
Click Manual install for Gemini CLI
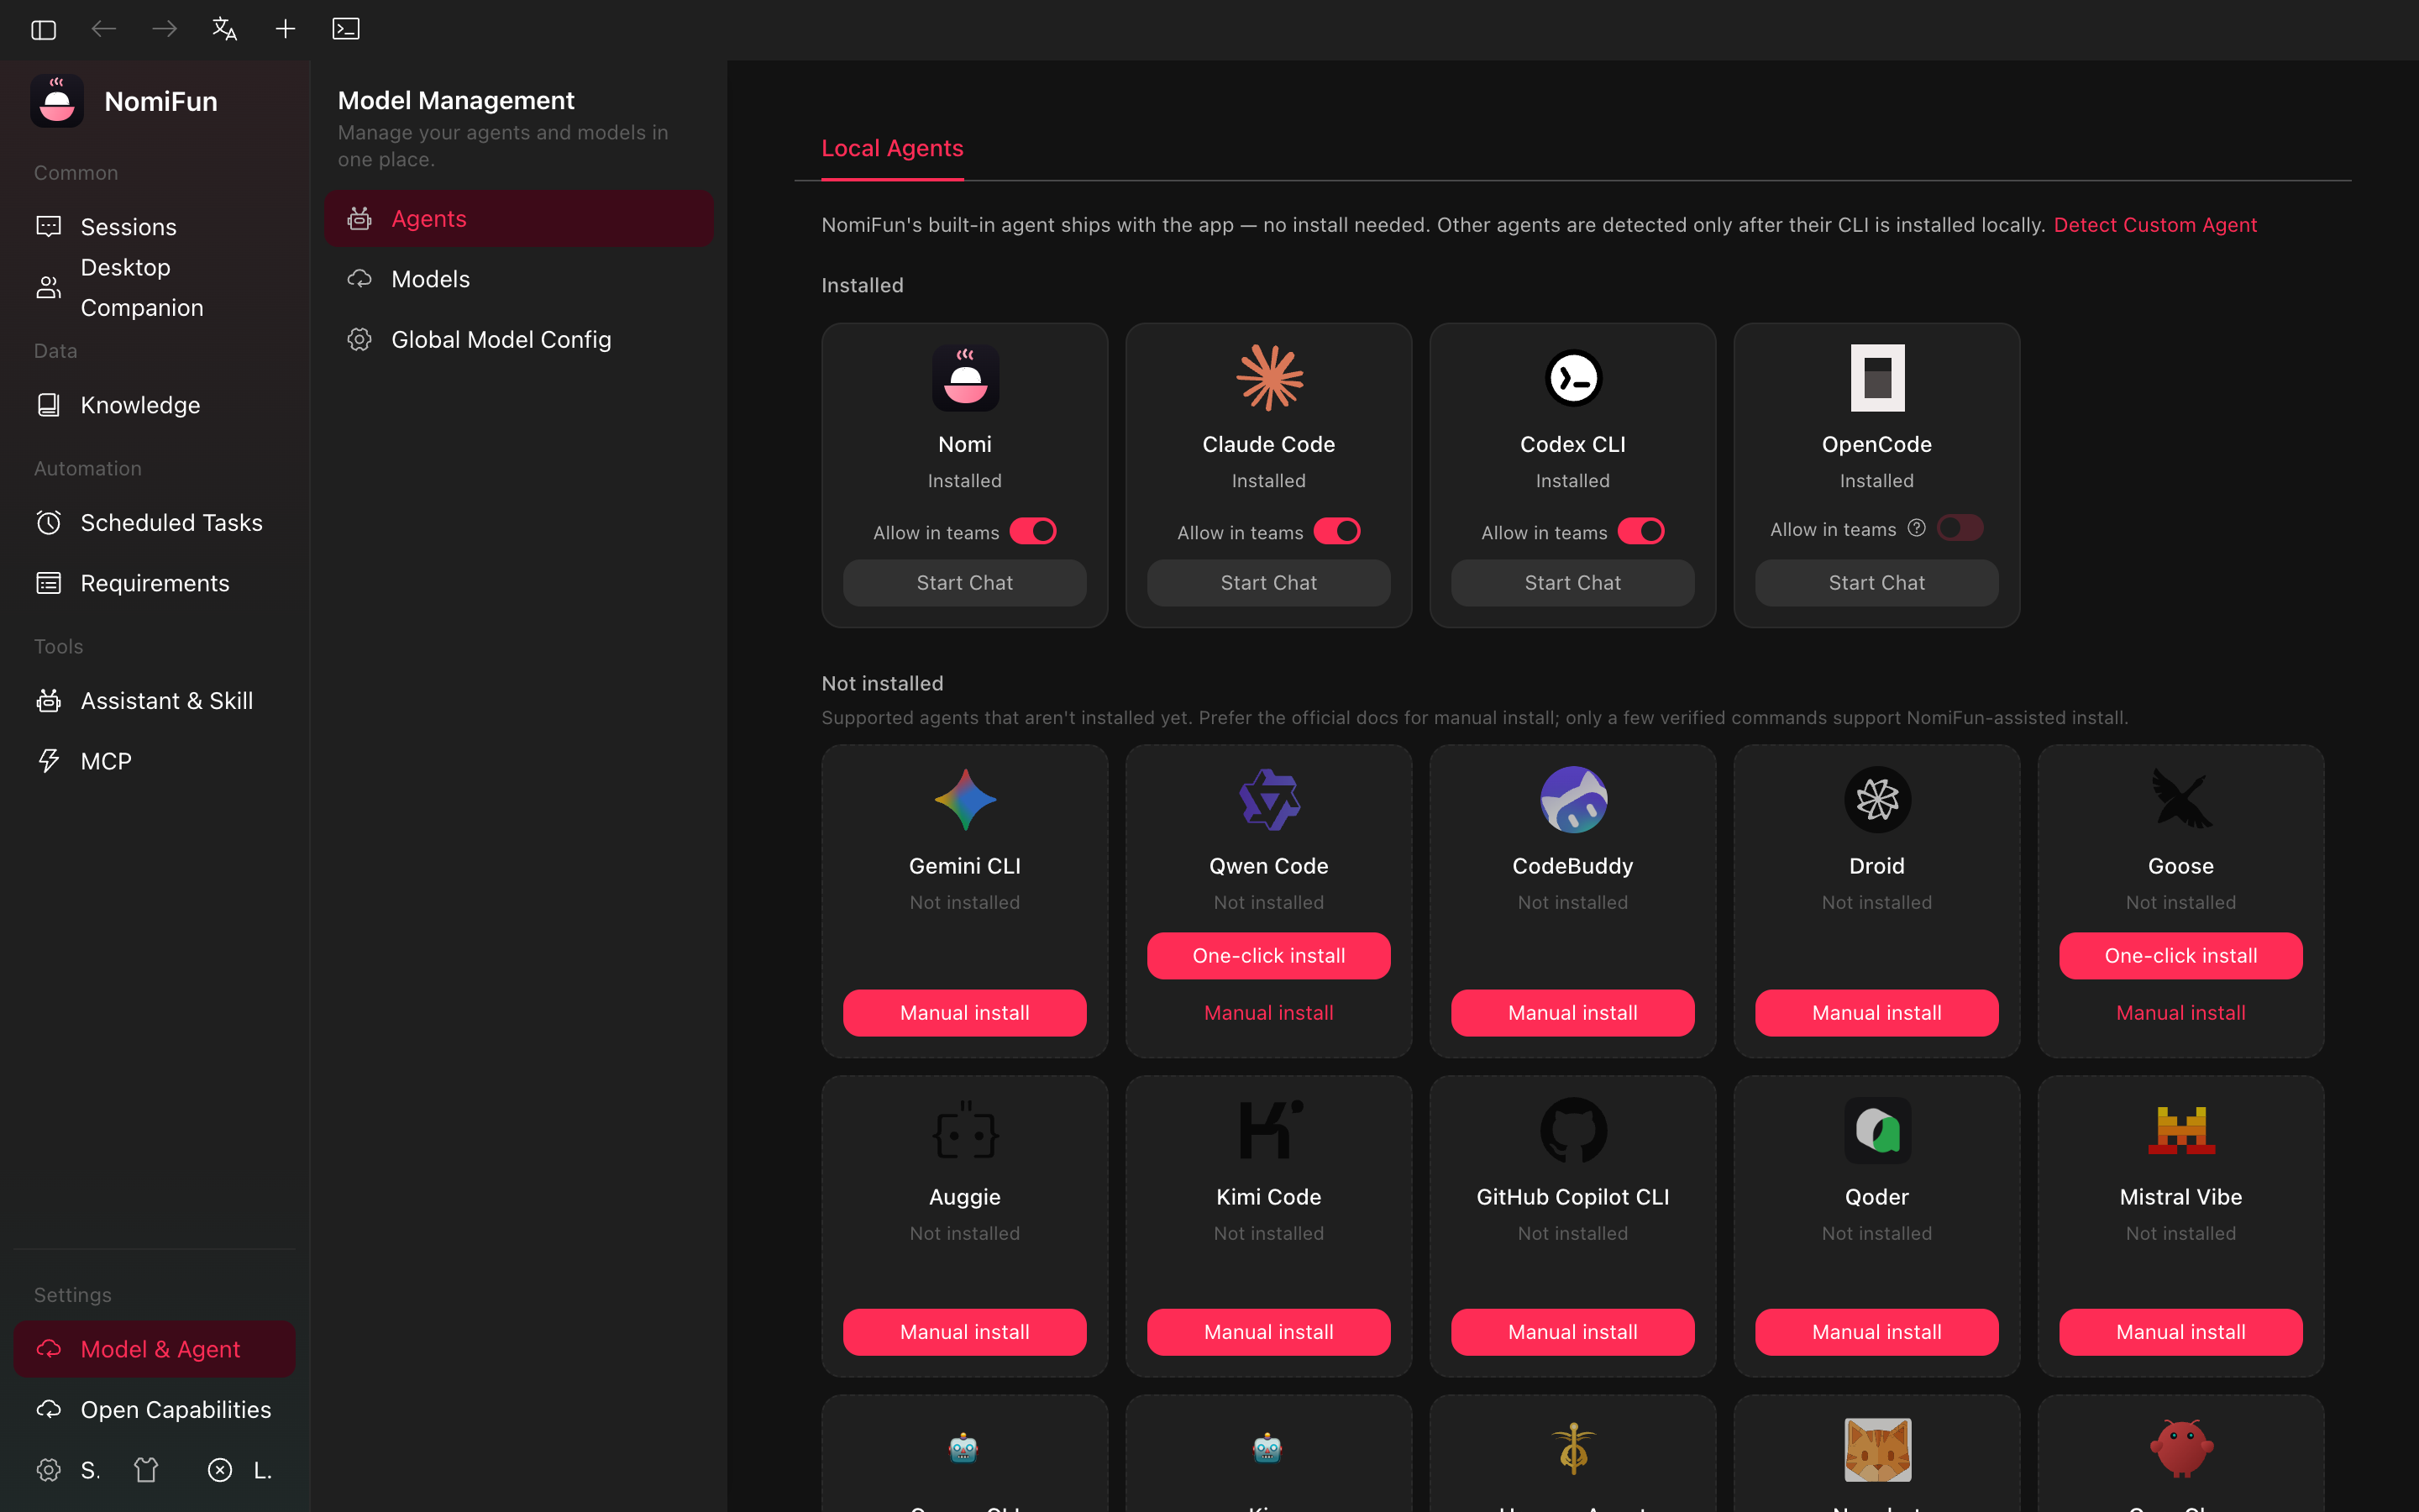964,1013
